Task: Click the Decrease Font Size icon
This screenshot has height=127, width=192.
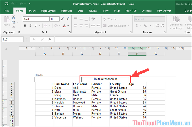Action: point(68,19)
